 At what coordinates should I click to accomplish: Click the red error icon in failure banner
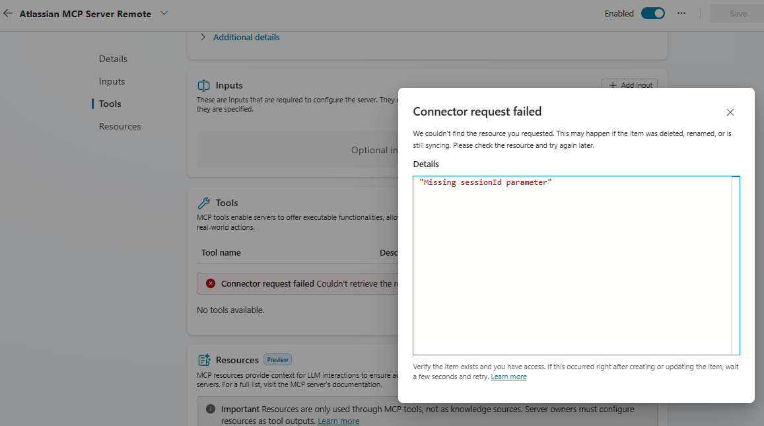click(211, 284)
